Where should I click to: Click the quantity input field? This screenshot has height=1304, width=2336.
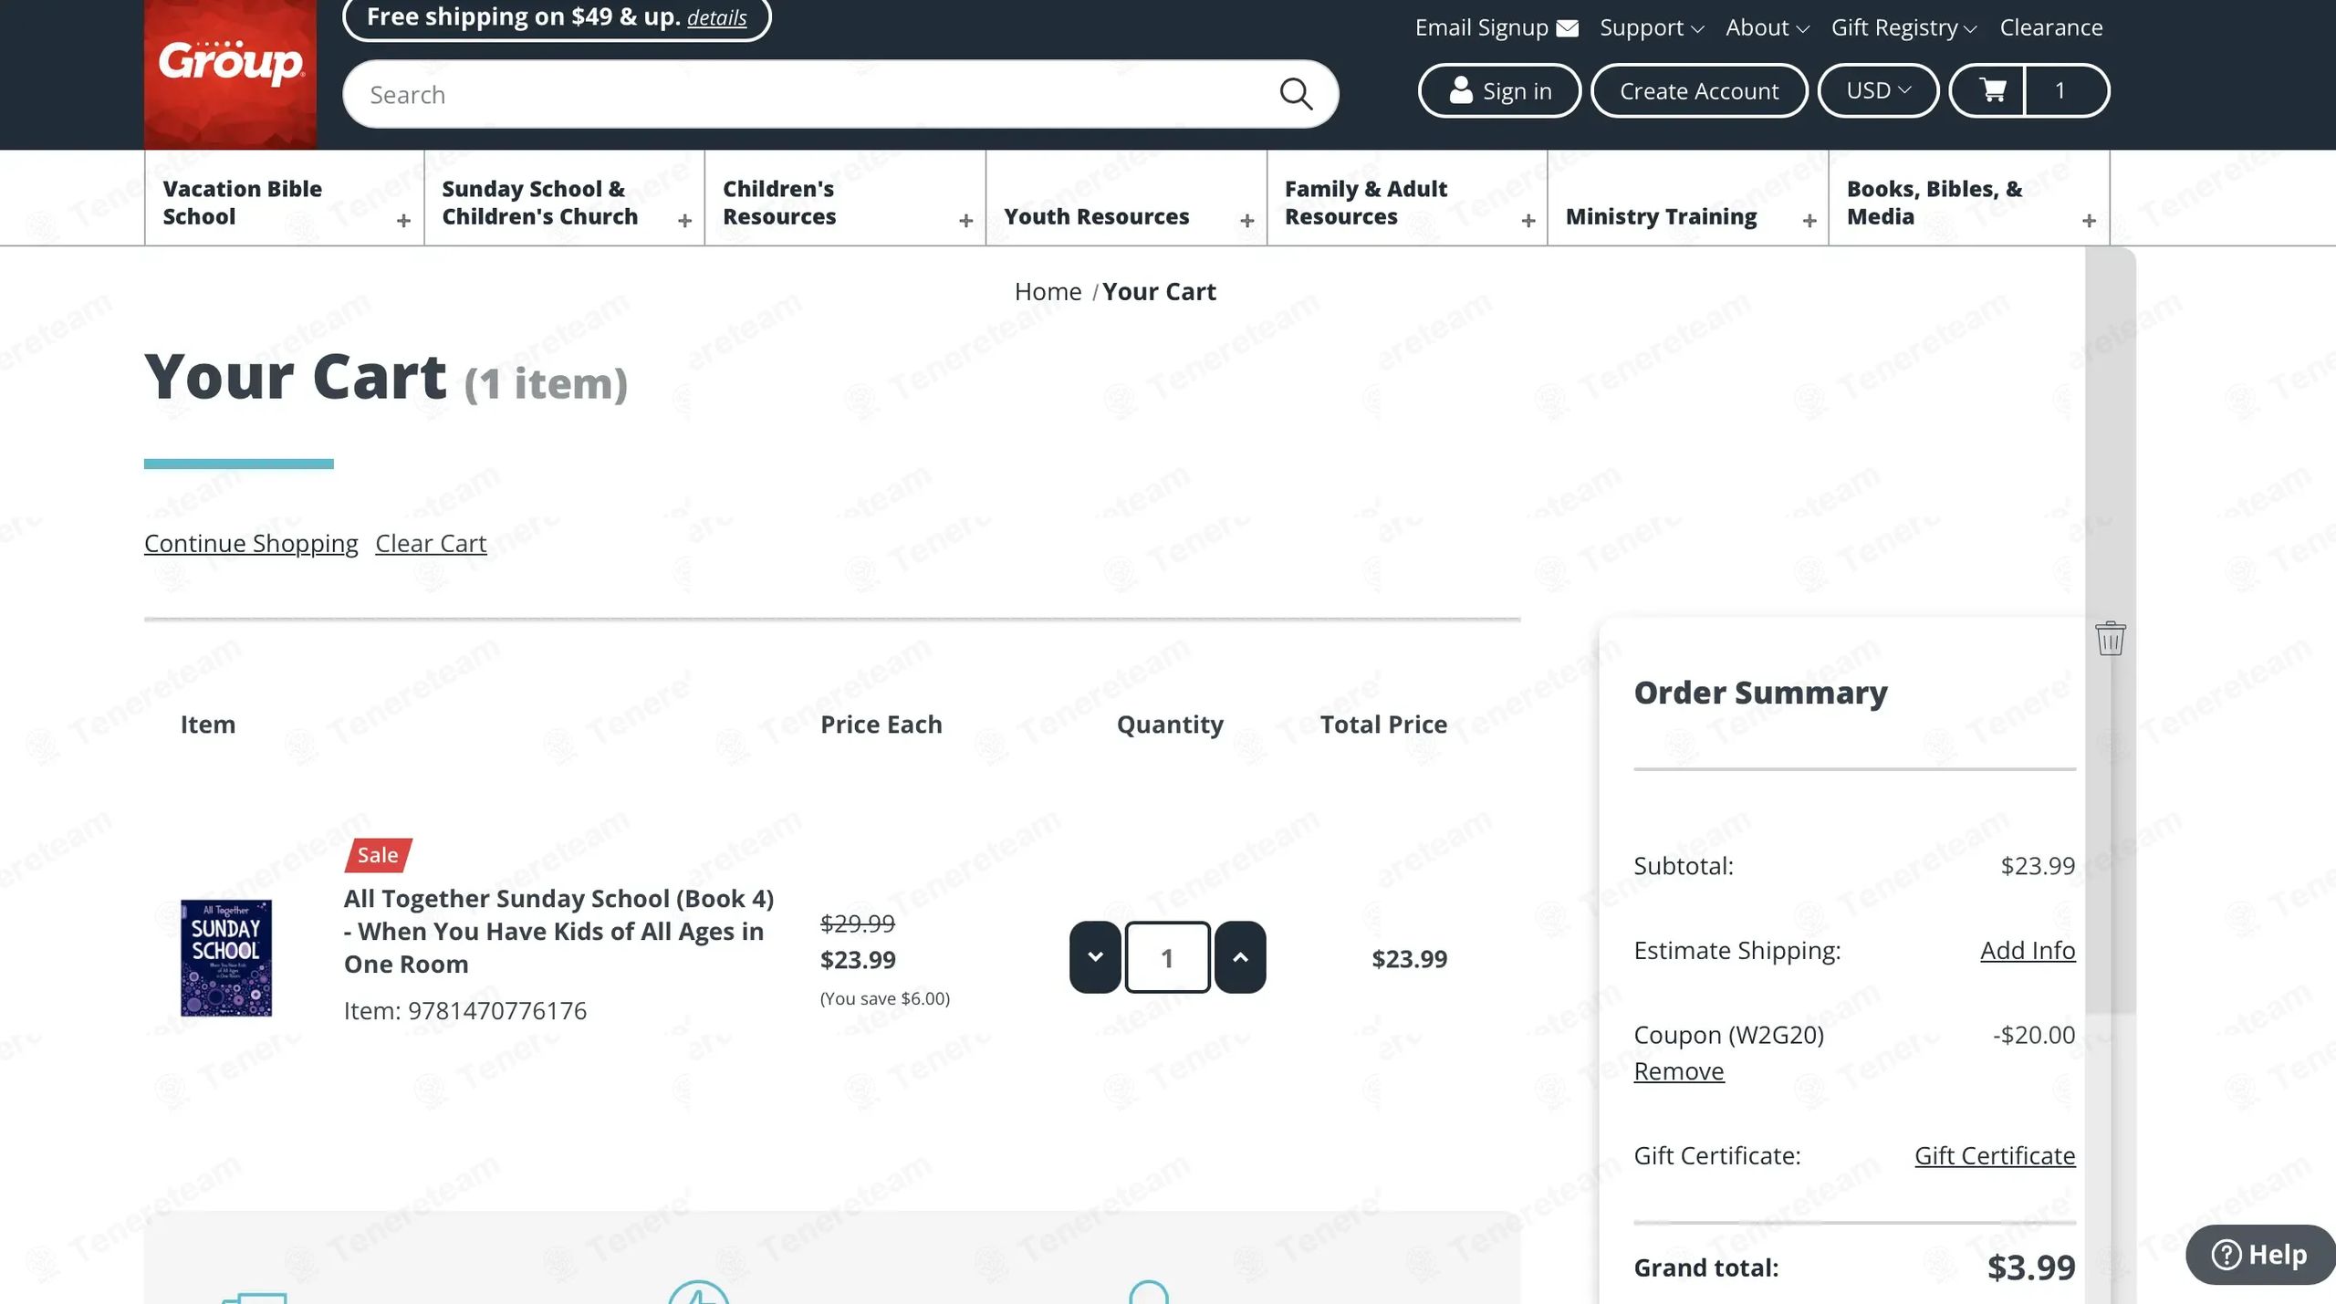tap(1167, 957)
